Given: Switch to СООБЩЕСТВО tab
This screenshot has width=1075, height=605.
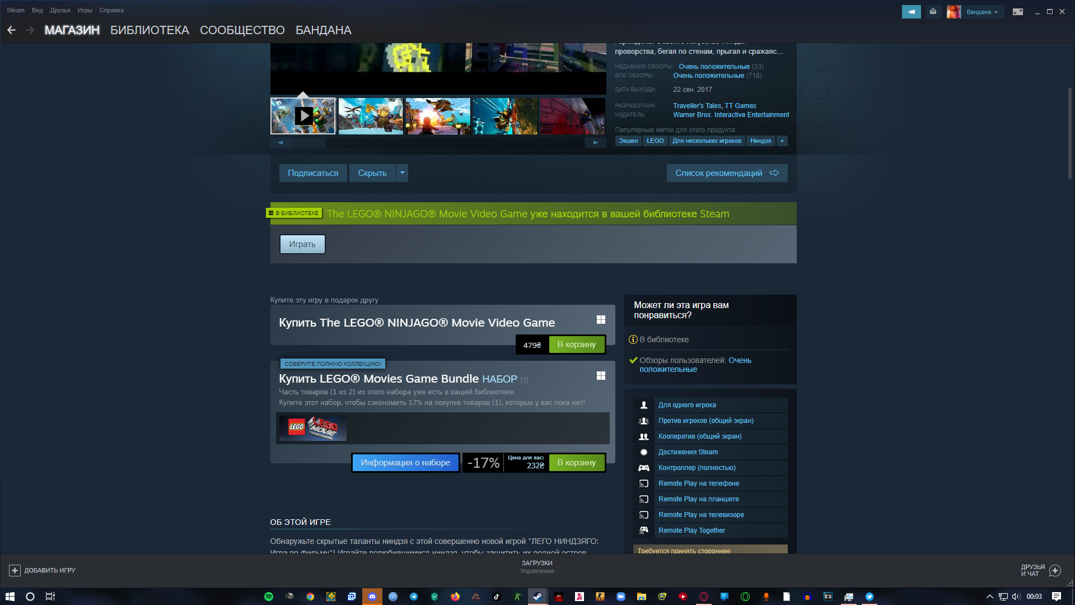Looking at the screenshot, I should pyautogui.click(x=242, y=30).
